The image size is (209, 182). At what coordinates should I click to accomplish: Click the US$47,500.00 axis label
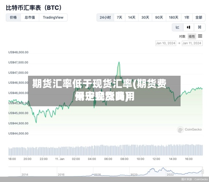point(18,62)
